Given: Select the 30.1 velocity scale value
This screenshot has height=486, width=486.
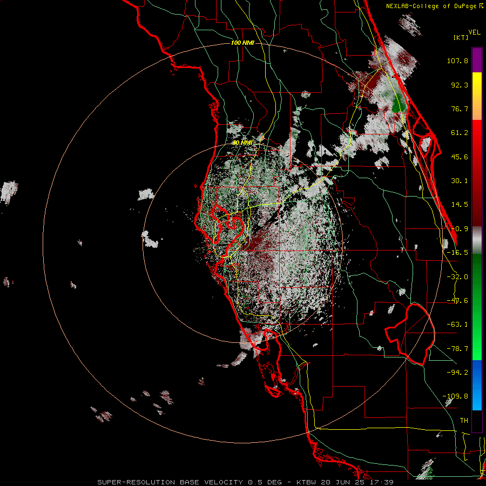Looking at the screenshot, I should coord(460,181).
